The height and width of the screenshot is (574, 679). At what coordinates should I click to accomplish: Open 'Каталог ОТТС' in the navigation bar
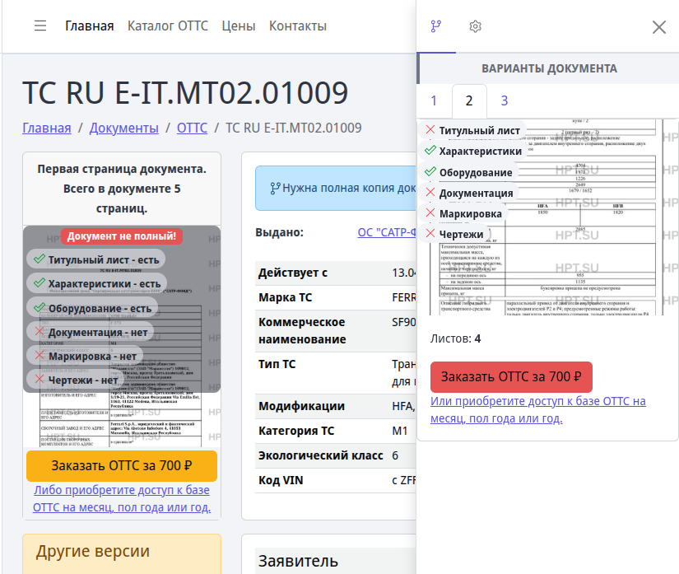click(x=168, y=26)
